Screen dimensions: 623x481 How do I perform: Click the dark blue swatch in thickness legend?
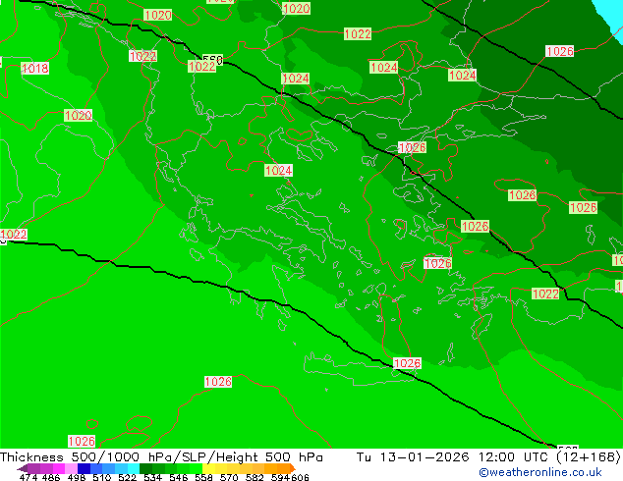(84, 468)
